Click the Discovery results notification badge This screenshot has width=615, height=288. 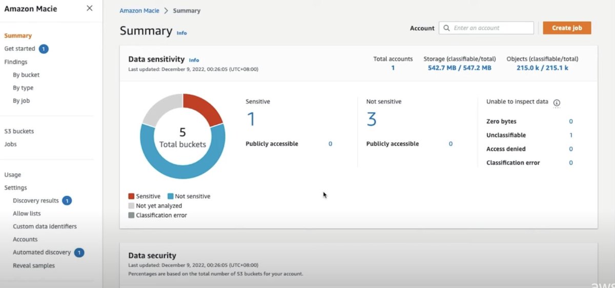[x=67, y=201]
